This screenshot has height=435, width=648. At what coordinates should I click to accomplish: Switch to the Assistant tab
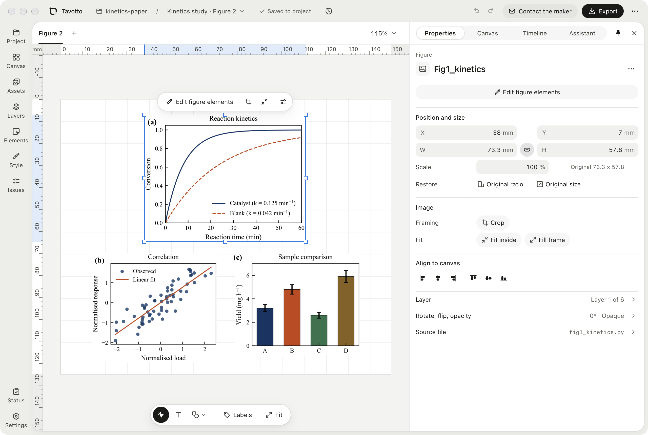582,33
